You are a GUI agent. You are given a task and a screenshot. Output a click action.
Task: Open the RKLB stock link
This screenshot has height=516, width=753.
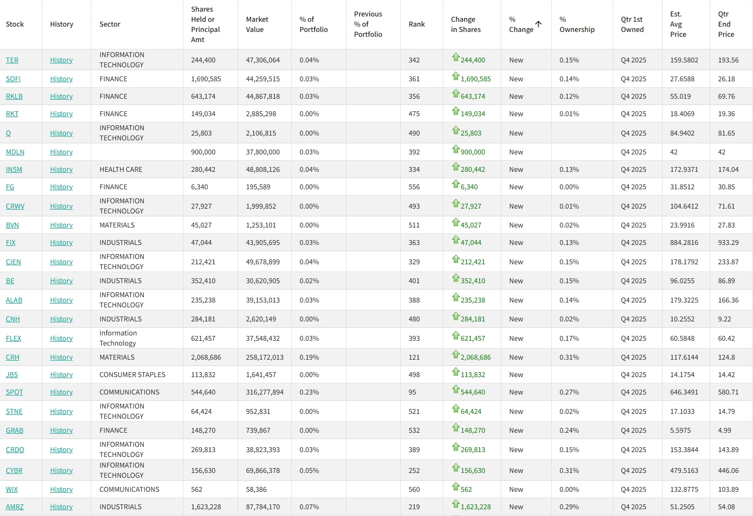click(x=14, y=96)
